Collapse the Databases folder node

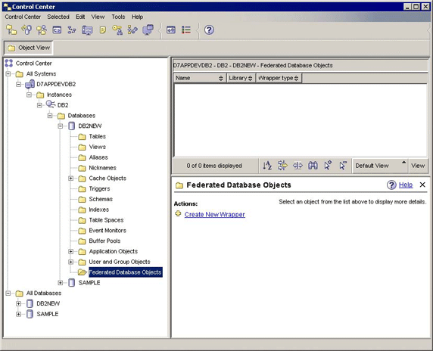[50, 116]
